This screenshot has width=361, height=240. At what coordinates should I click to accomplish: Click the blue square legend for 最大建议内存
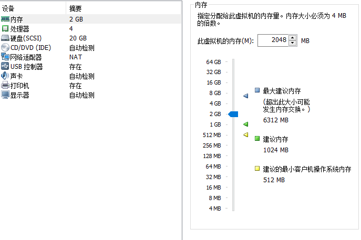[x=257, y=90]
